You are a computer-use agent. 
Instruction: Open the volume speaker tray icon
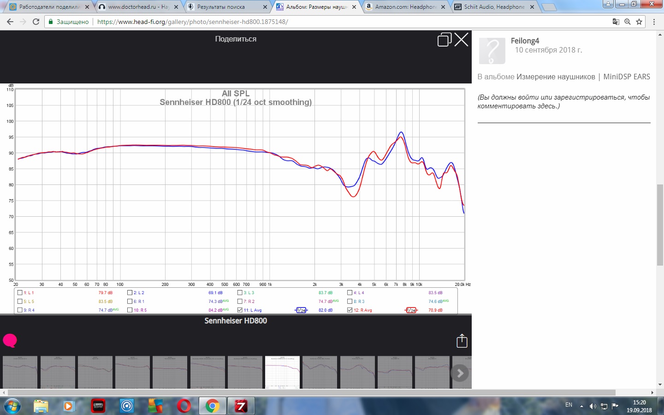pos(593,406)
